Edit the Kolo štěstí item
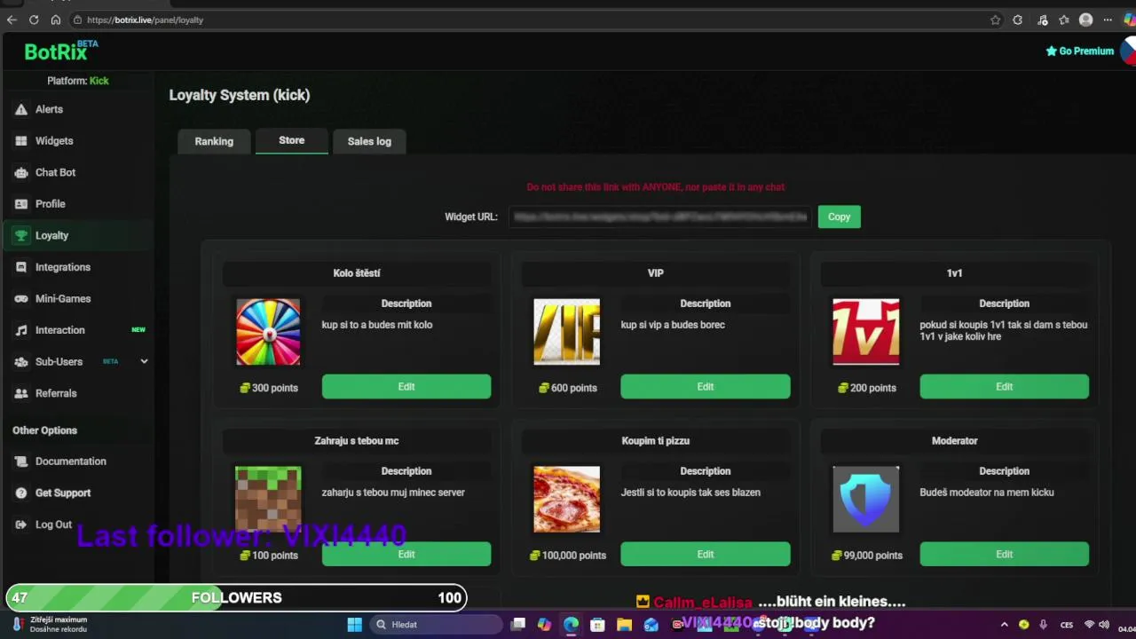Viewport: 1136px width, 639px height. 406,387
